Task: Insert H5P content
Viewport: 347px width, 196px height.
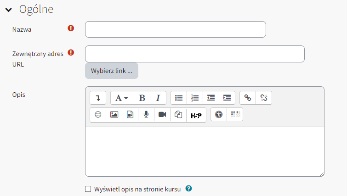Action: pyautogui.click(x=196, y=115)
